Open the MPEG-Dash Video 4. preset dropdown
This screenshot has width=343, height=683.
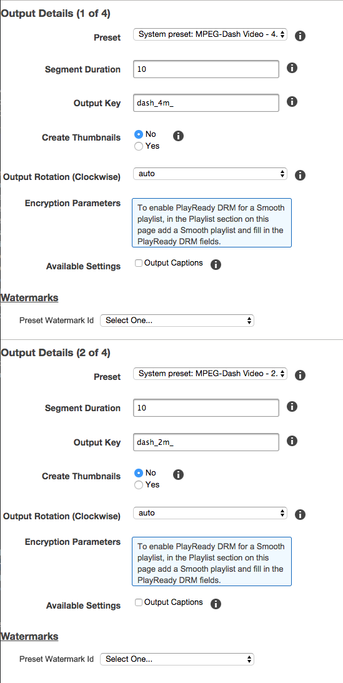point(211,34)
